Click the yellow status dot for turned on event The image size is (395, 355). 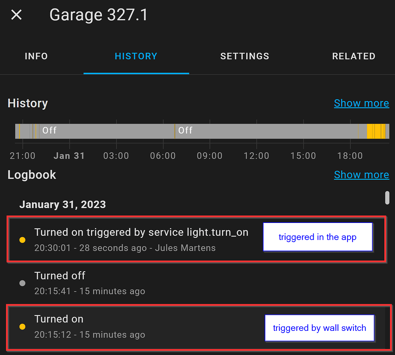pos(22,240)
